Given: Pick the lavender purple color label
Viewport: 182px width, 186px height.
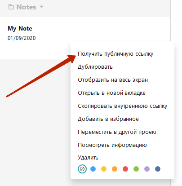Looking at the screenshot, I should [x=147, y=169].
